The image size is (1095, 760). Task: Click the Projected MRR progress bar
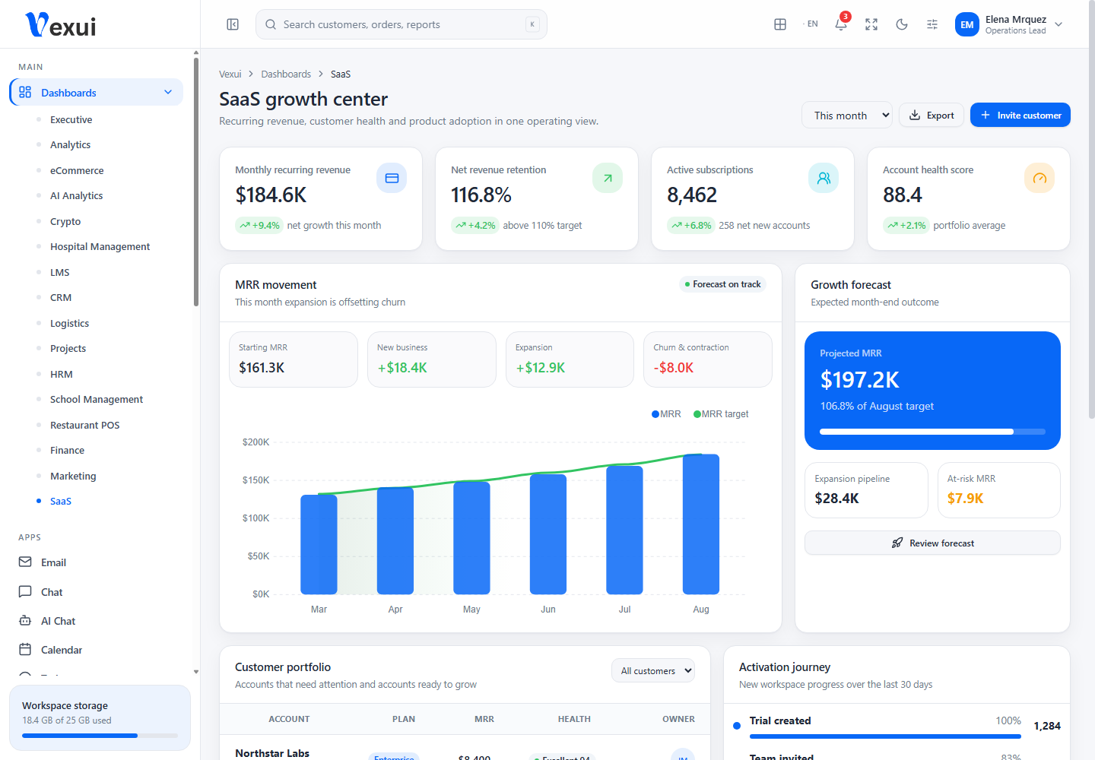click(x=932, y=432)
